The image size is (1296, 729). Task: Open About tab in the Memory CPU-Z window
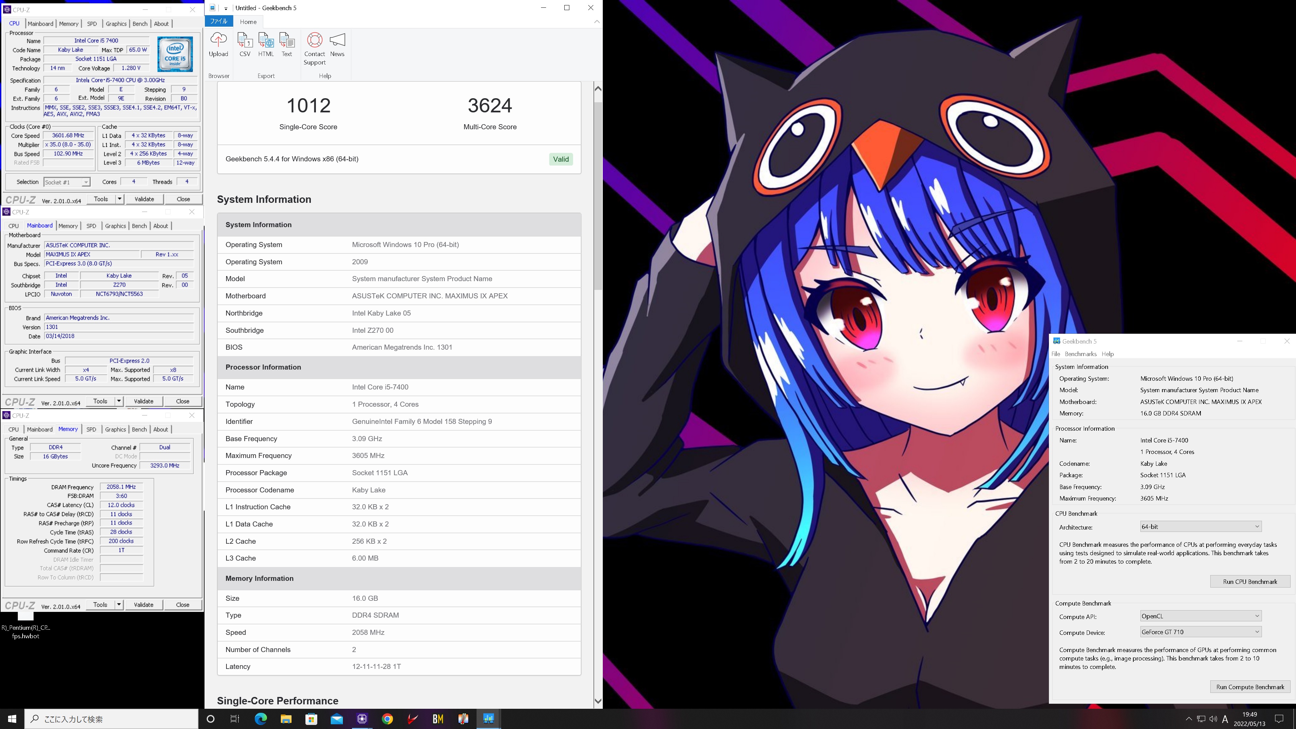click(x=161, y=429)
